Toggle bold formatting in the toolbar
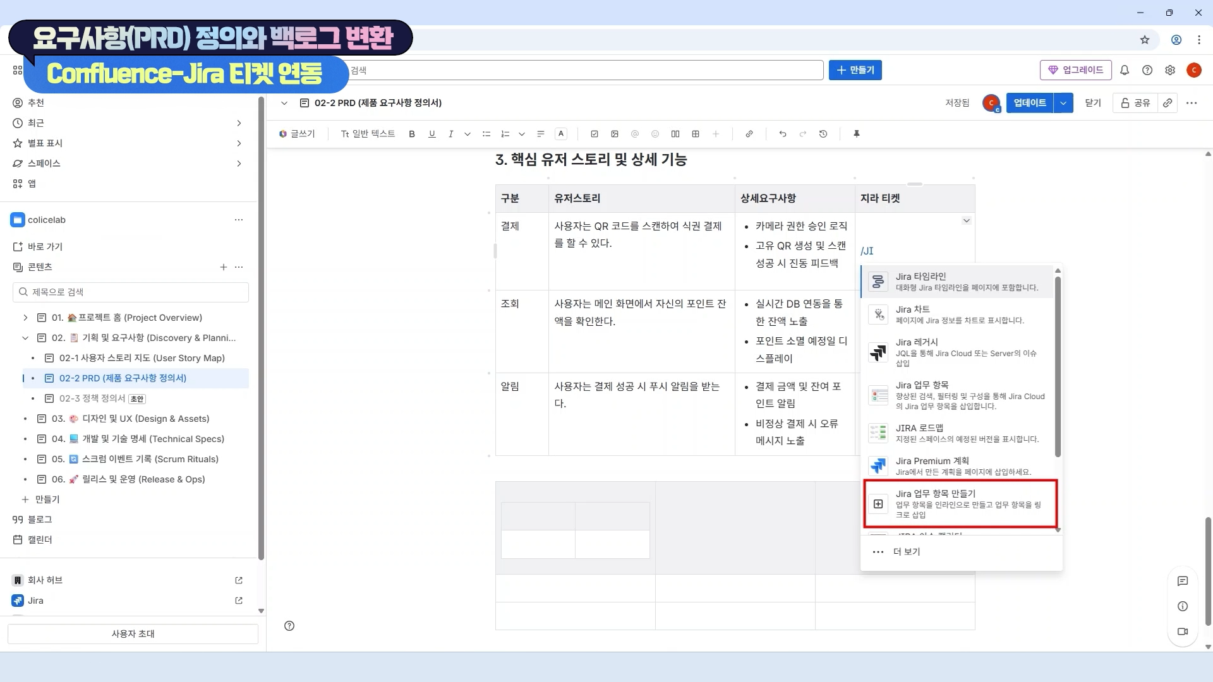Viewport: 1213px width, 682px height. 412,134
